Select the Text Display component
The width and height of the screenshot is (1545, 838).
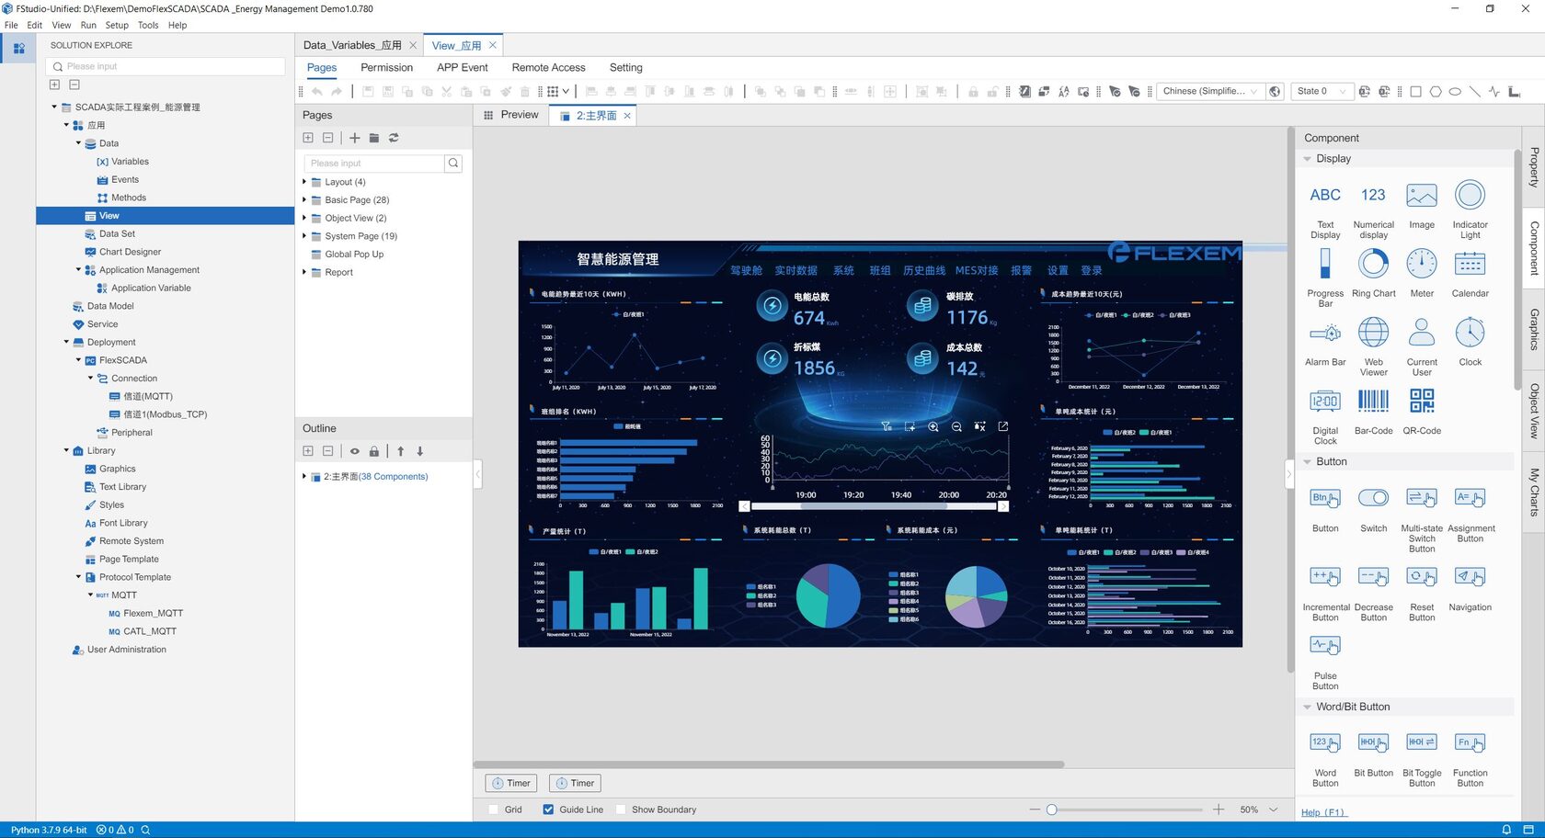[1325, 210]
